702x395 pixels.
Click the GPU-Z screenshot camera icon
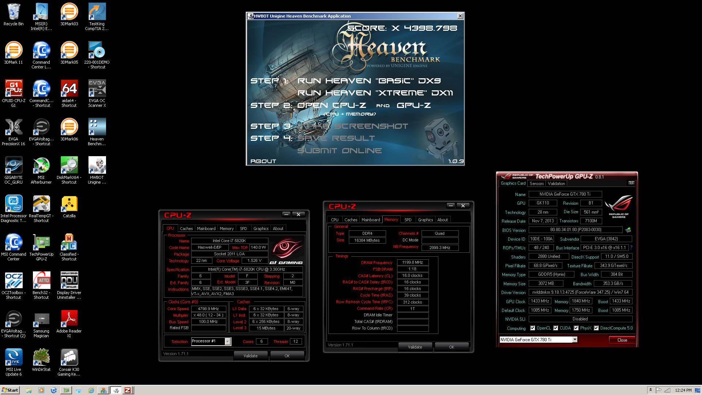631,183
